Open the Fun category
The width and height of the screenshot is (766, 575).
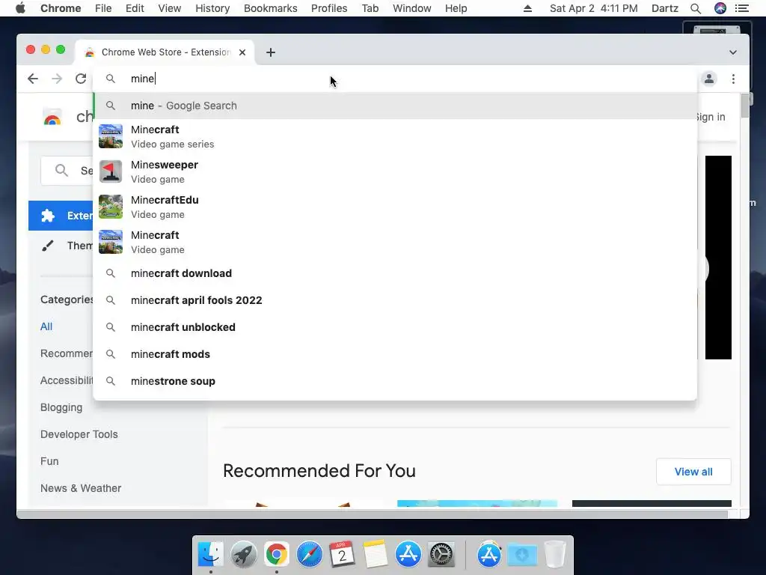pos(49,461)
